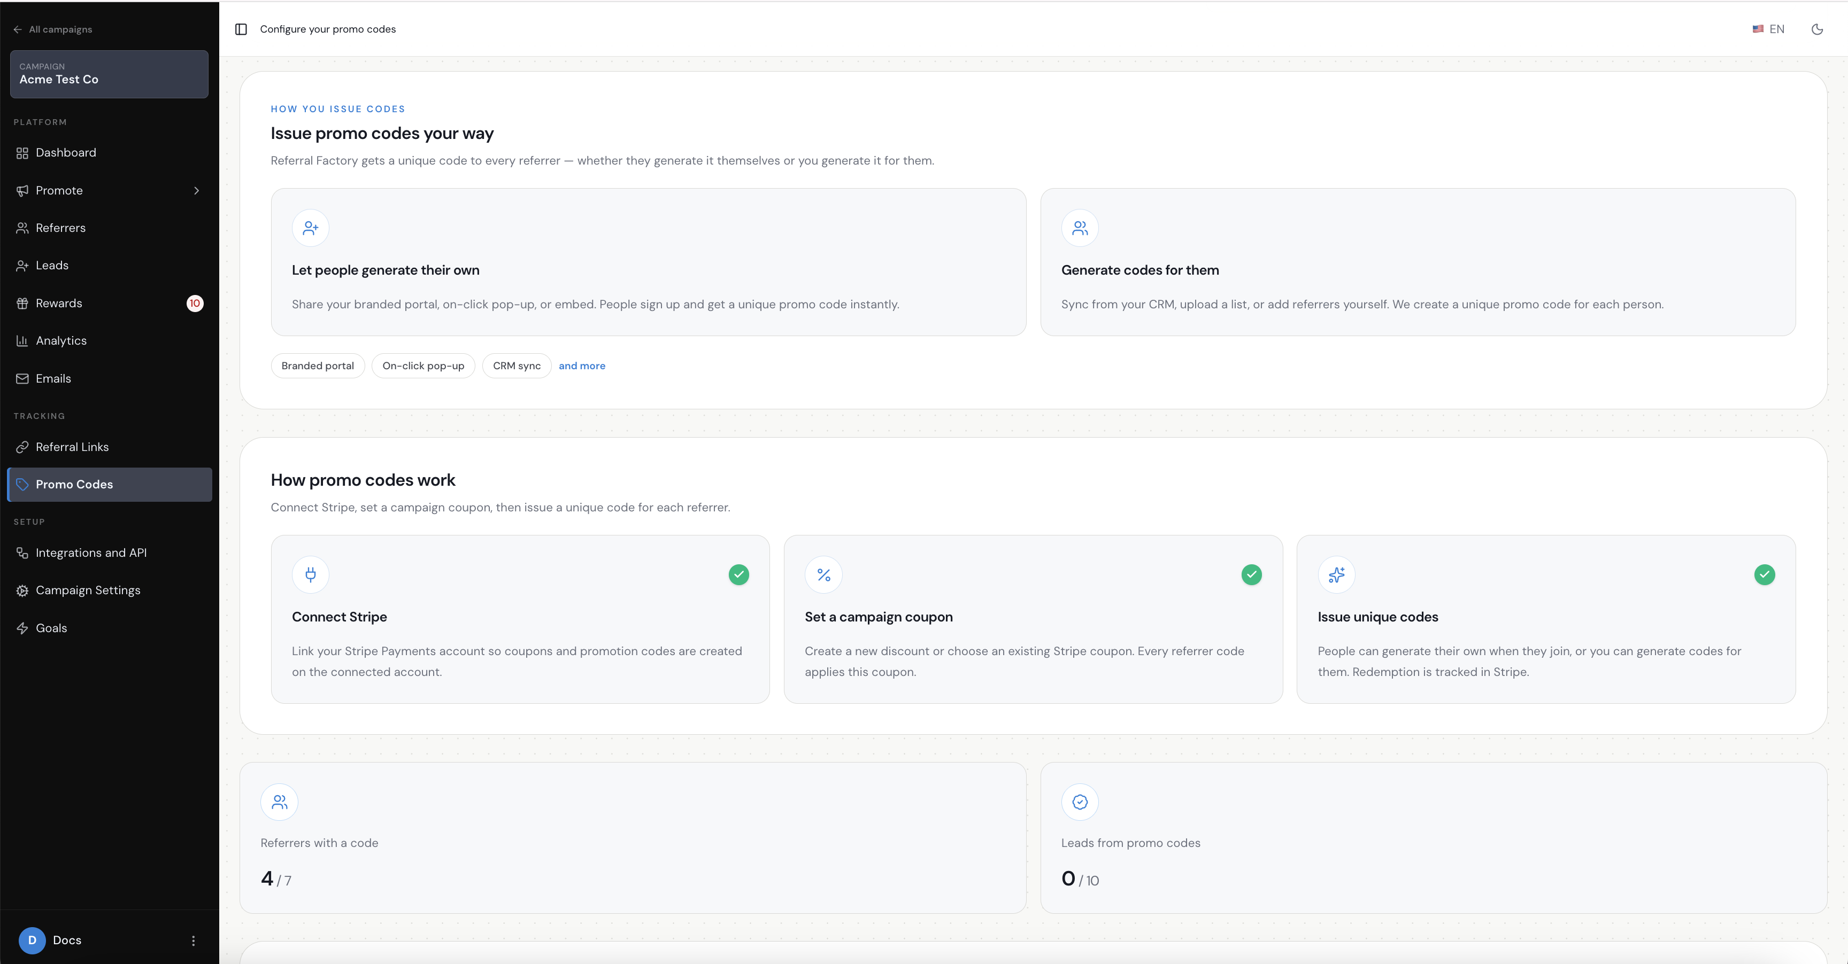Viewport: 1848px width, 964px height.
Task: Open the Acme Test Co campaign switcher
Action: click(109, 74)
